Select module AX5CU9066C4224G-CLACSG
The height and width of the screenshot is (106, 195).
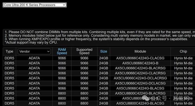tap(140, 58)
